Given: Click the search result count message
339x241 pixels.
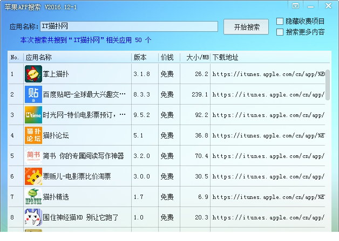Looking at the screenshot, I should click(x=86, y=40).
